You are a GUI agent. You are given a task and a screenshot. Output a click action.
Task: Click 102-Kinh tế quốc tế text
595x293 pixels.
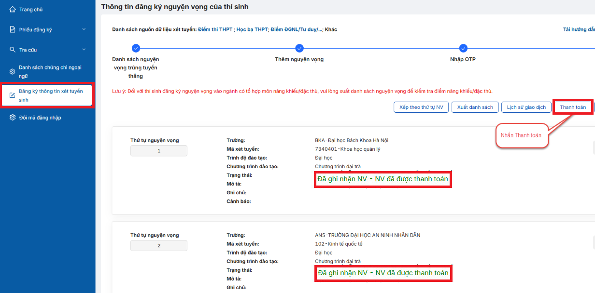tap(339, 244)
